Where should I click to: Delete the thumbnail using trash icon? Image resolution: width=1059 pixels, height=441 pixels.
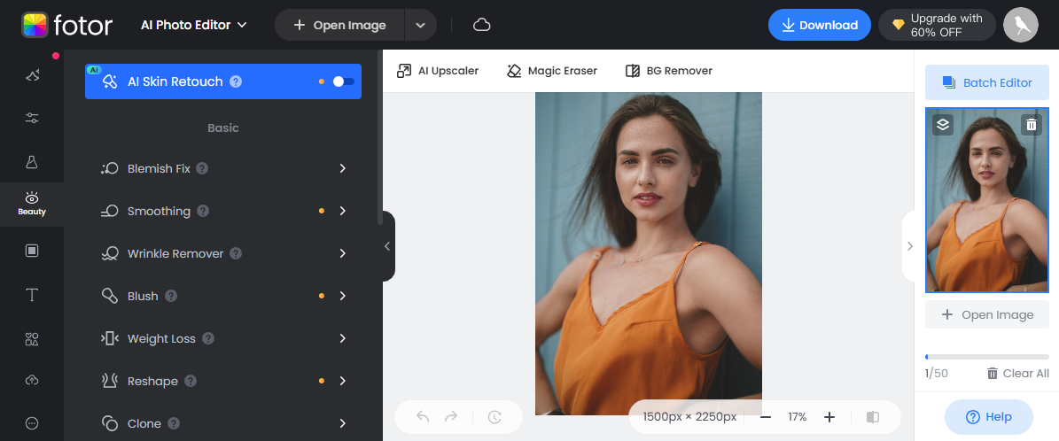[x=1032, y=124]
